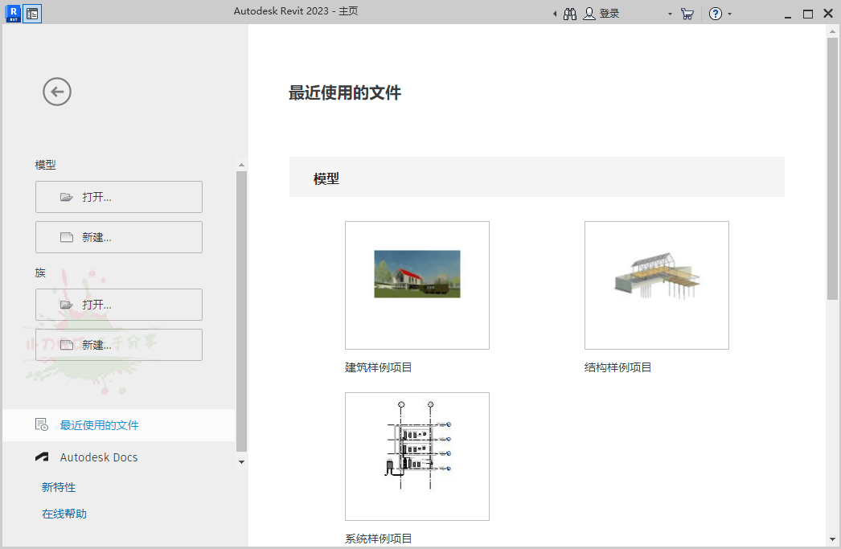Click the circular back arrow icon
The width and height of the screenshot is (841, 549).
coord(56,92)
